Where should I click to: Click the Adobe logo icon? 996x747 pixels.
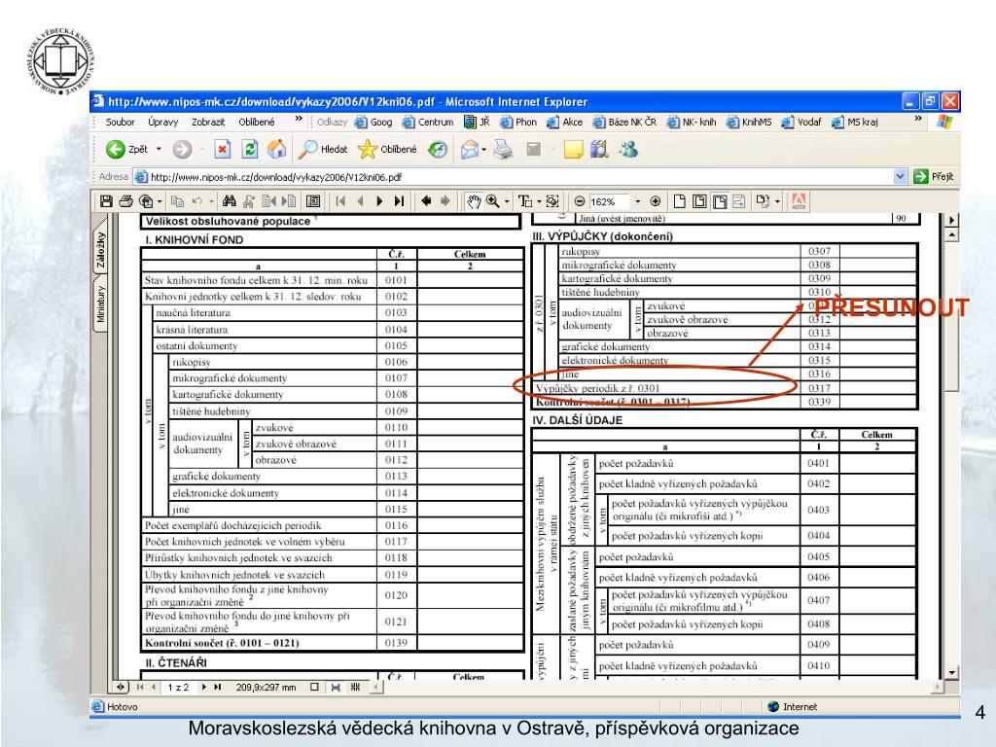pyautogui.click(x=799, y=201)
